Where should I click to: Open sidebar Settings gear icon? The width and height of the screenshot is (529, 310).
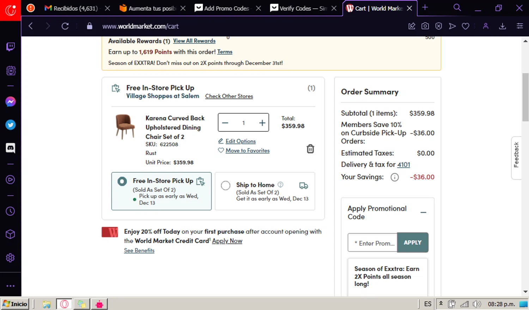pos(11,258)
